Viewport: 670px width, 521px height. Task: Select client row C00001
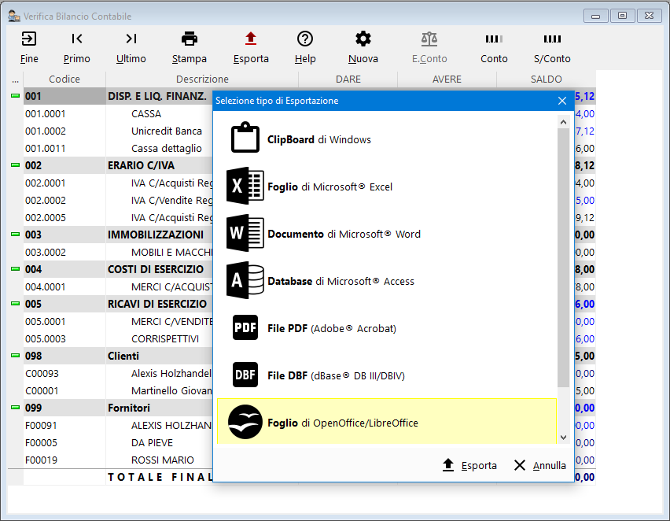118,390
